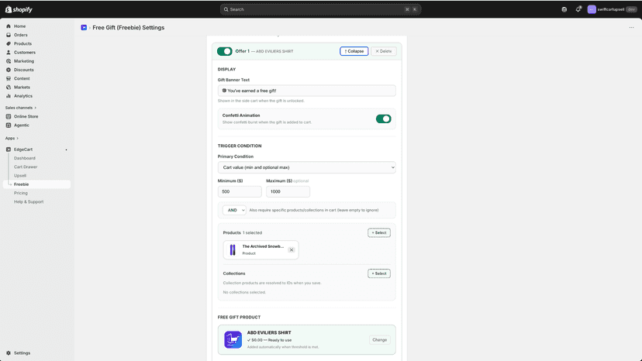Open the Orders icon in sidebar
Screen dimensions: 642x361
[x=9, y=35]
